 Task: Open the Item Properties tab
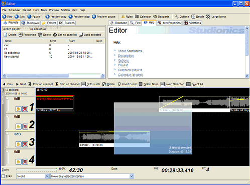(169, 23)
